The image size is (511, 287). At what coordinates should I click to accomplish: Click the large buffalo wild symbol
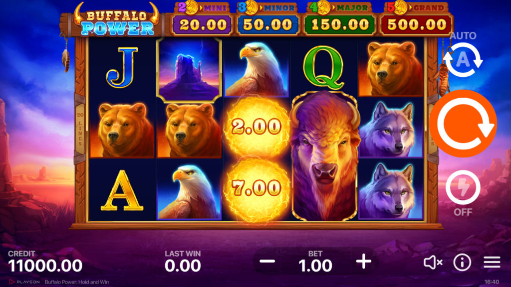(324, 156)
